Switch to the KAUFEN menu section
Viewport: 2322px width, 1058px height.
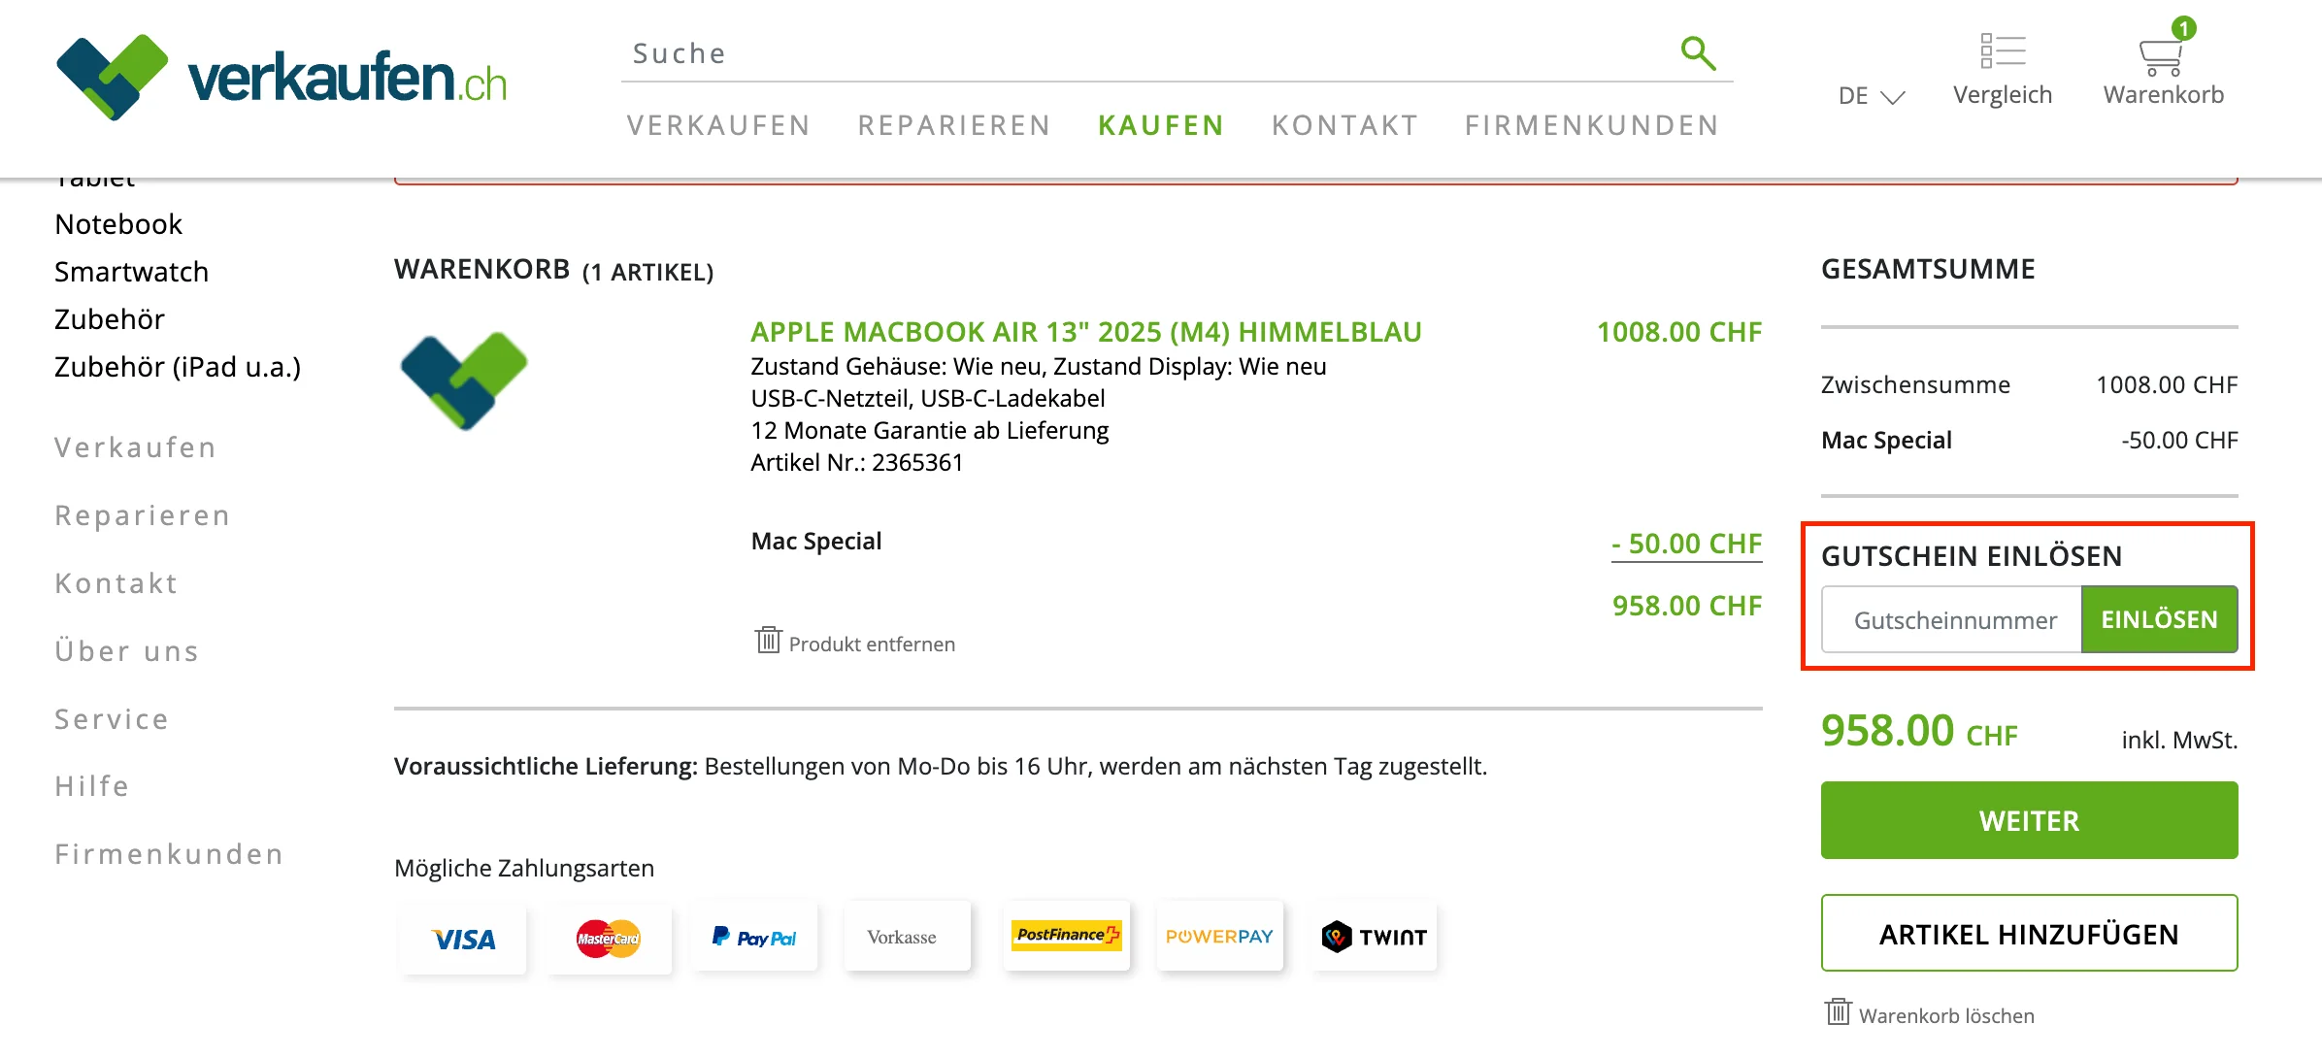pyautogui.click(x=1161, y=124)
